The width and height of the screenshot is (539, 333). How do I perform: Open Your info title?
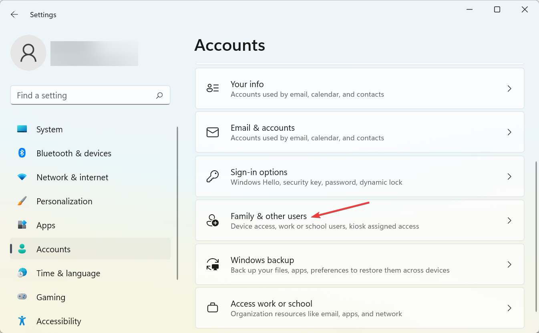247,84
